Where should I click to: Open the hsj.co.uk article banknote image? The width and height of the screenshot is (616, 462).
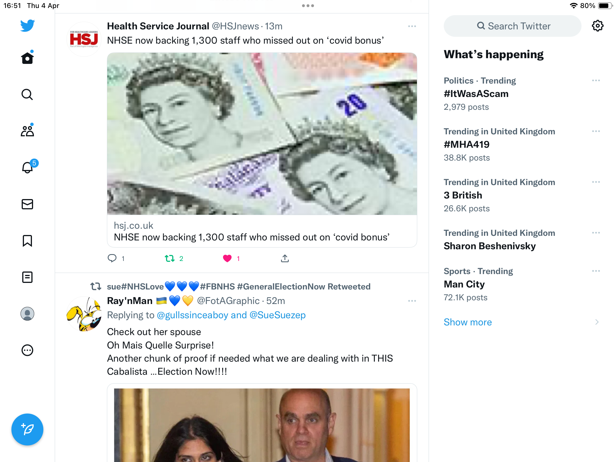[x=262, y=134]
